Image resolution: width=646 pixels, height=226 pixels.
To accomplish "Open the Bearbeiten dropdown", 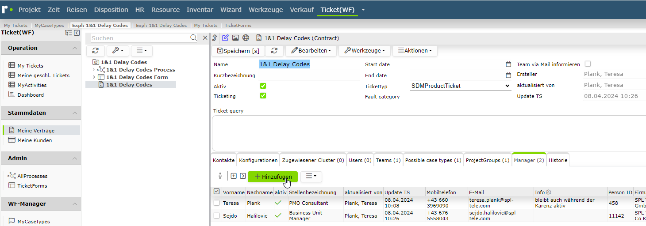I will (x=311, y=51).
